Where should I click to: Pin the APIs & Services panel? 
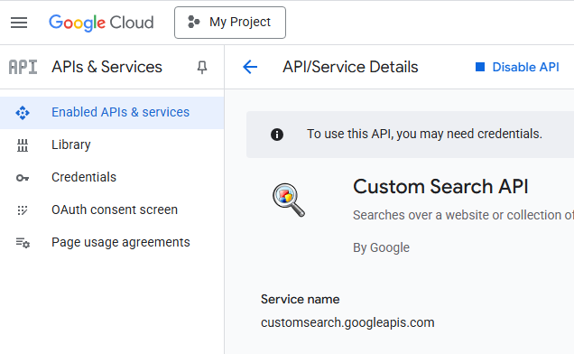click(202, 67)
